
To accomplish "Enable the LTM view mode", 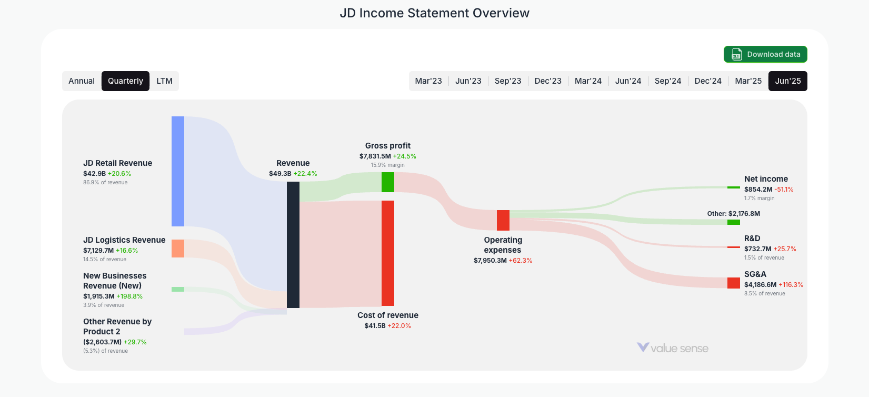I will coord(164,81).
